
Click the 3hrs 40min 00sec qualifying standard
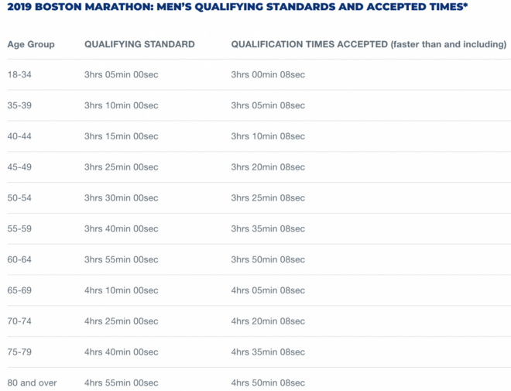coord(122,228)
